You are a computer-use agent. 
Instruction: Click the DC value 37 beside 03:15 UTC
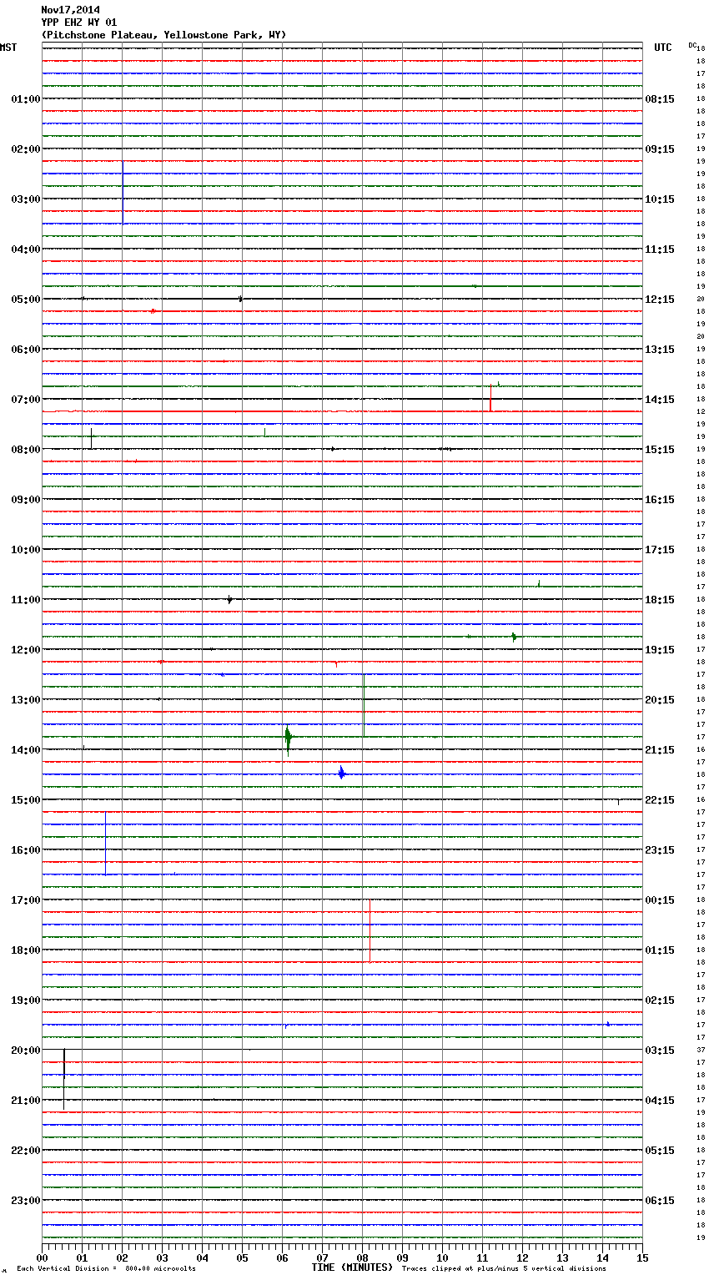(701, 1050)
